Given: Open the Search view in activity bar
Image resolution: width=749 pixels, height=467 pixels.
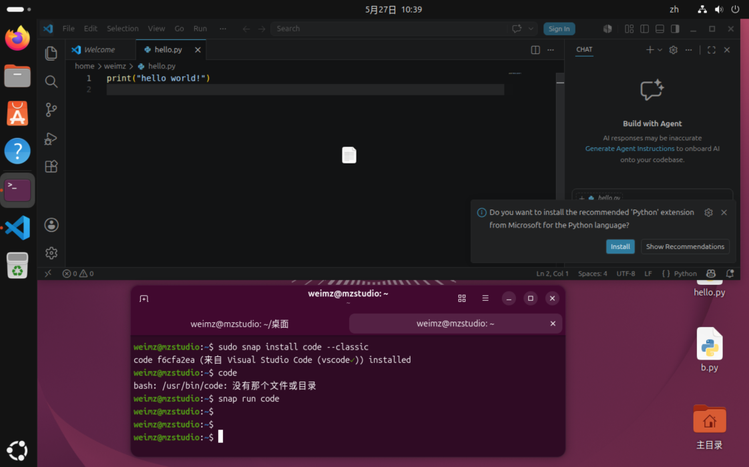Looking at the screenshot, I should tap(51, 81).
